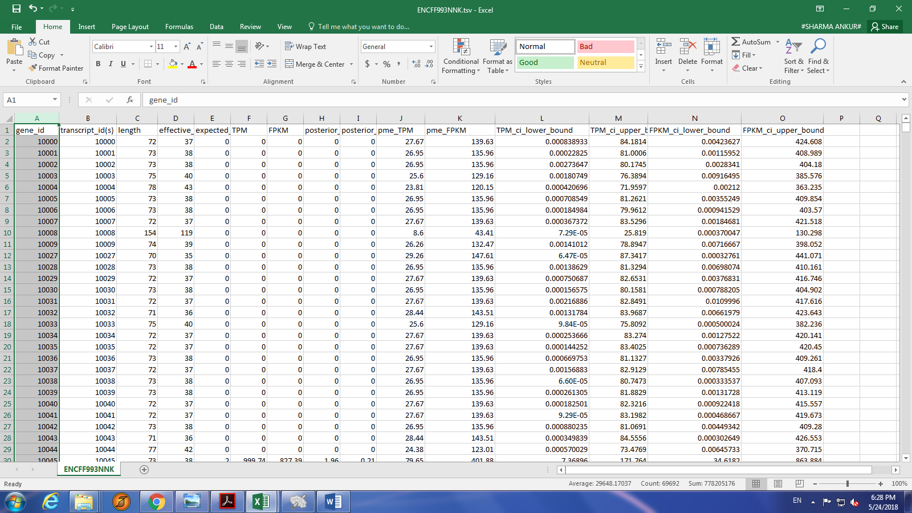Toggle Center horizontal alignment
Image resolution: width=912 pixels, height=513 pixels.
point(229,64)
